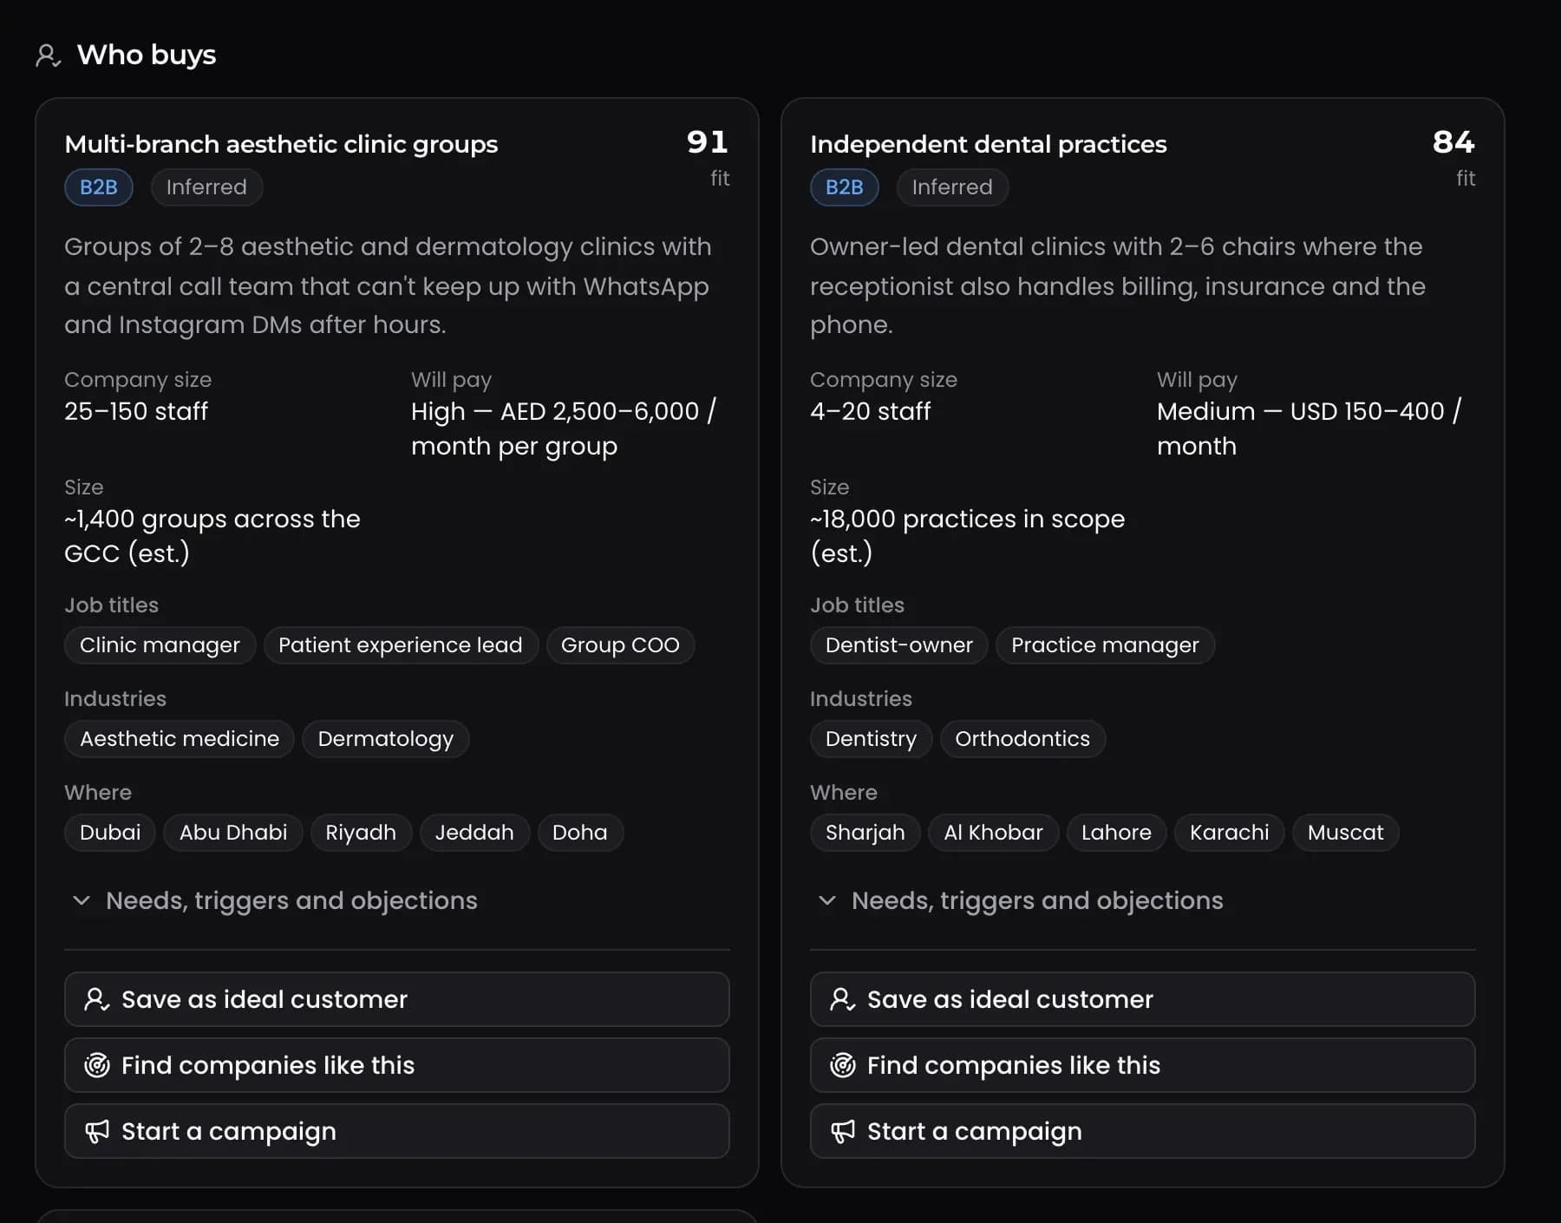Click the Dermatology industry chip
This screenshot has height=1223, width=1561.
tap(386, 739)
